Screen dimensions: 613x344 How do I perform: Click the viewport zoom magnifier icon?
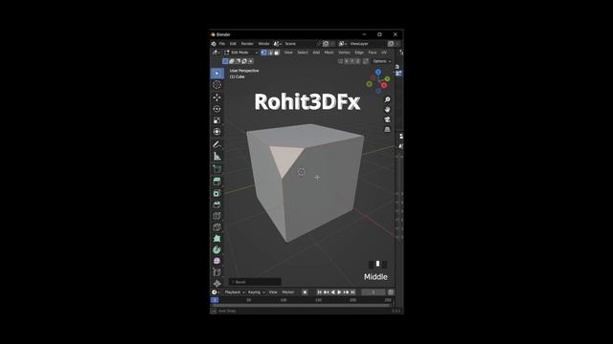387,99
